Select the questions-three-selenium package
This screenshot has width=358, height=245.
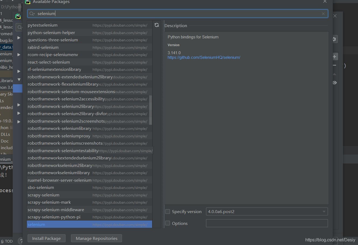coord(89,40)
